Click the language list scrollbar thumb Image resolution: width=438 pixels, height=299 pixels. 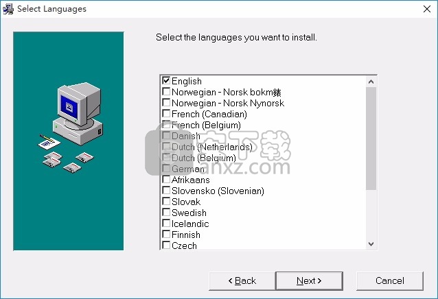(371, 139)
